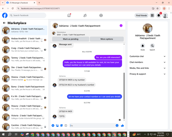Image resolution: width=172 pixels, height=137 pixels.
Task: Click Find friends button
Action: (x=141, y=15)
